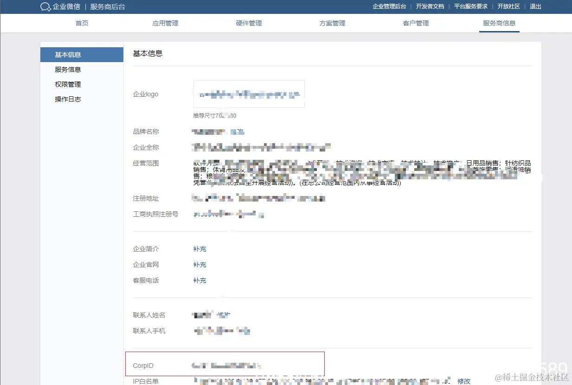Viewport: 572px width, 385px height.
Task: Click the 经营范围 label
Action: click(x=146, y=164)
